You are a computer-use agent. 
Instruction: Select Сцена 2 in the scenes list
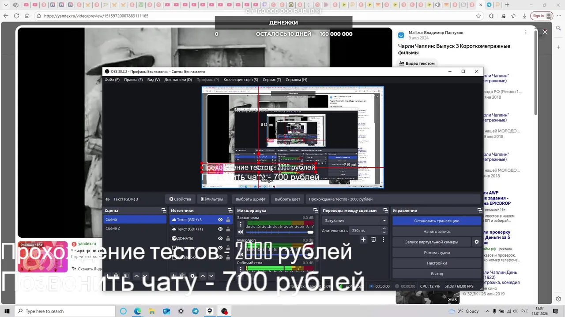(x=135, y=228)
